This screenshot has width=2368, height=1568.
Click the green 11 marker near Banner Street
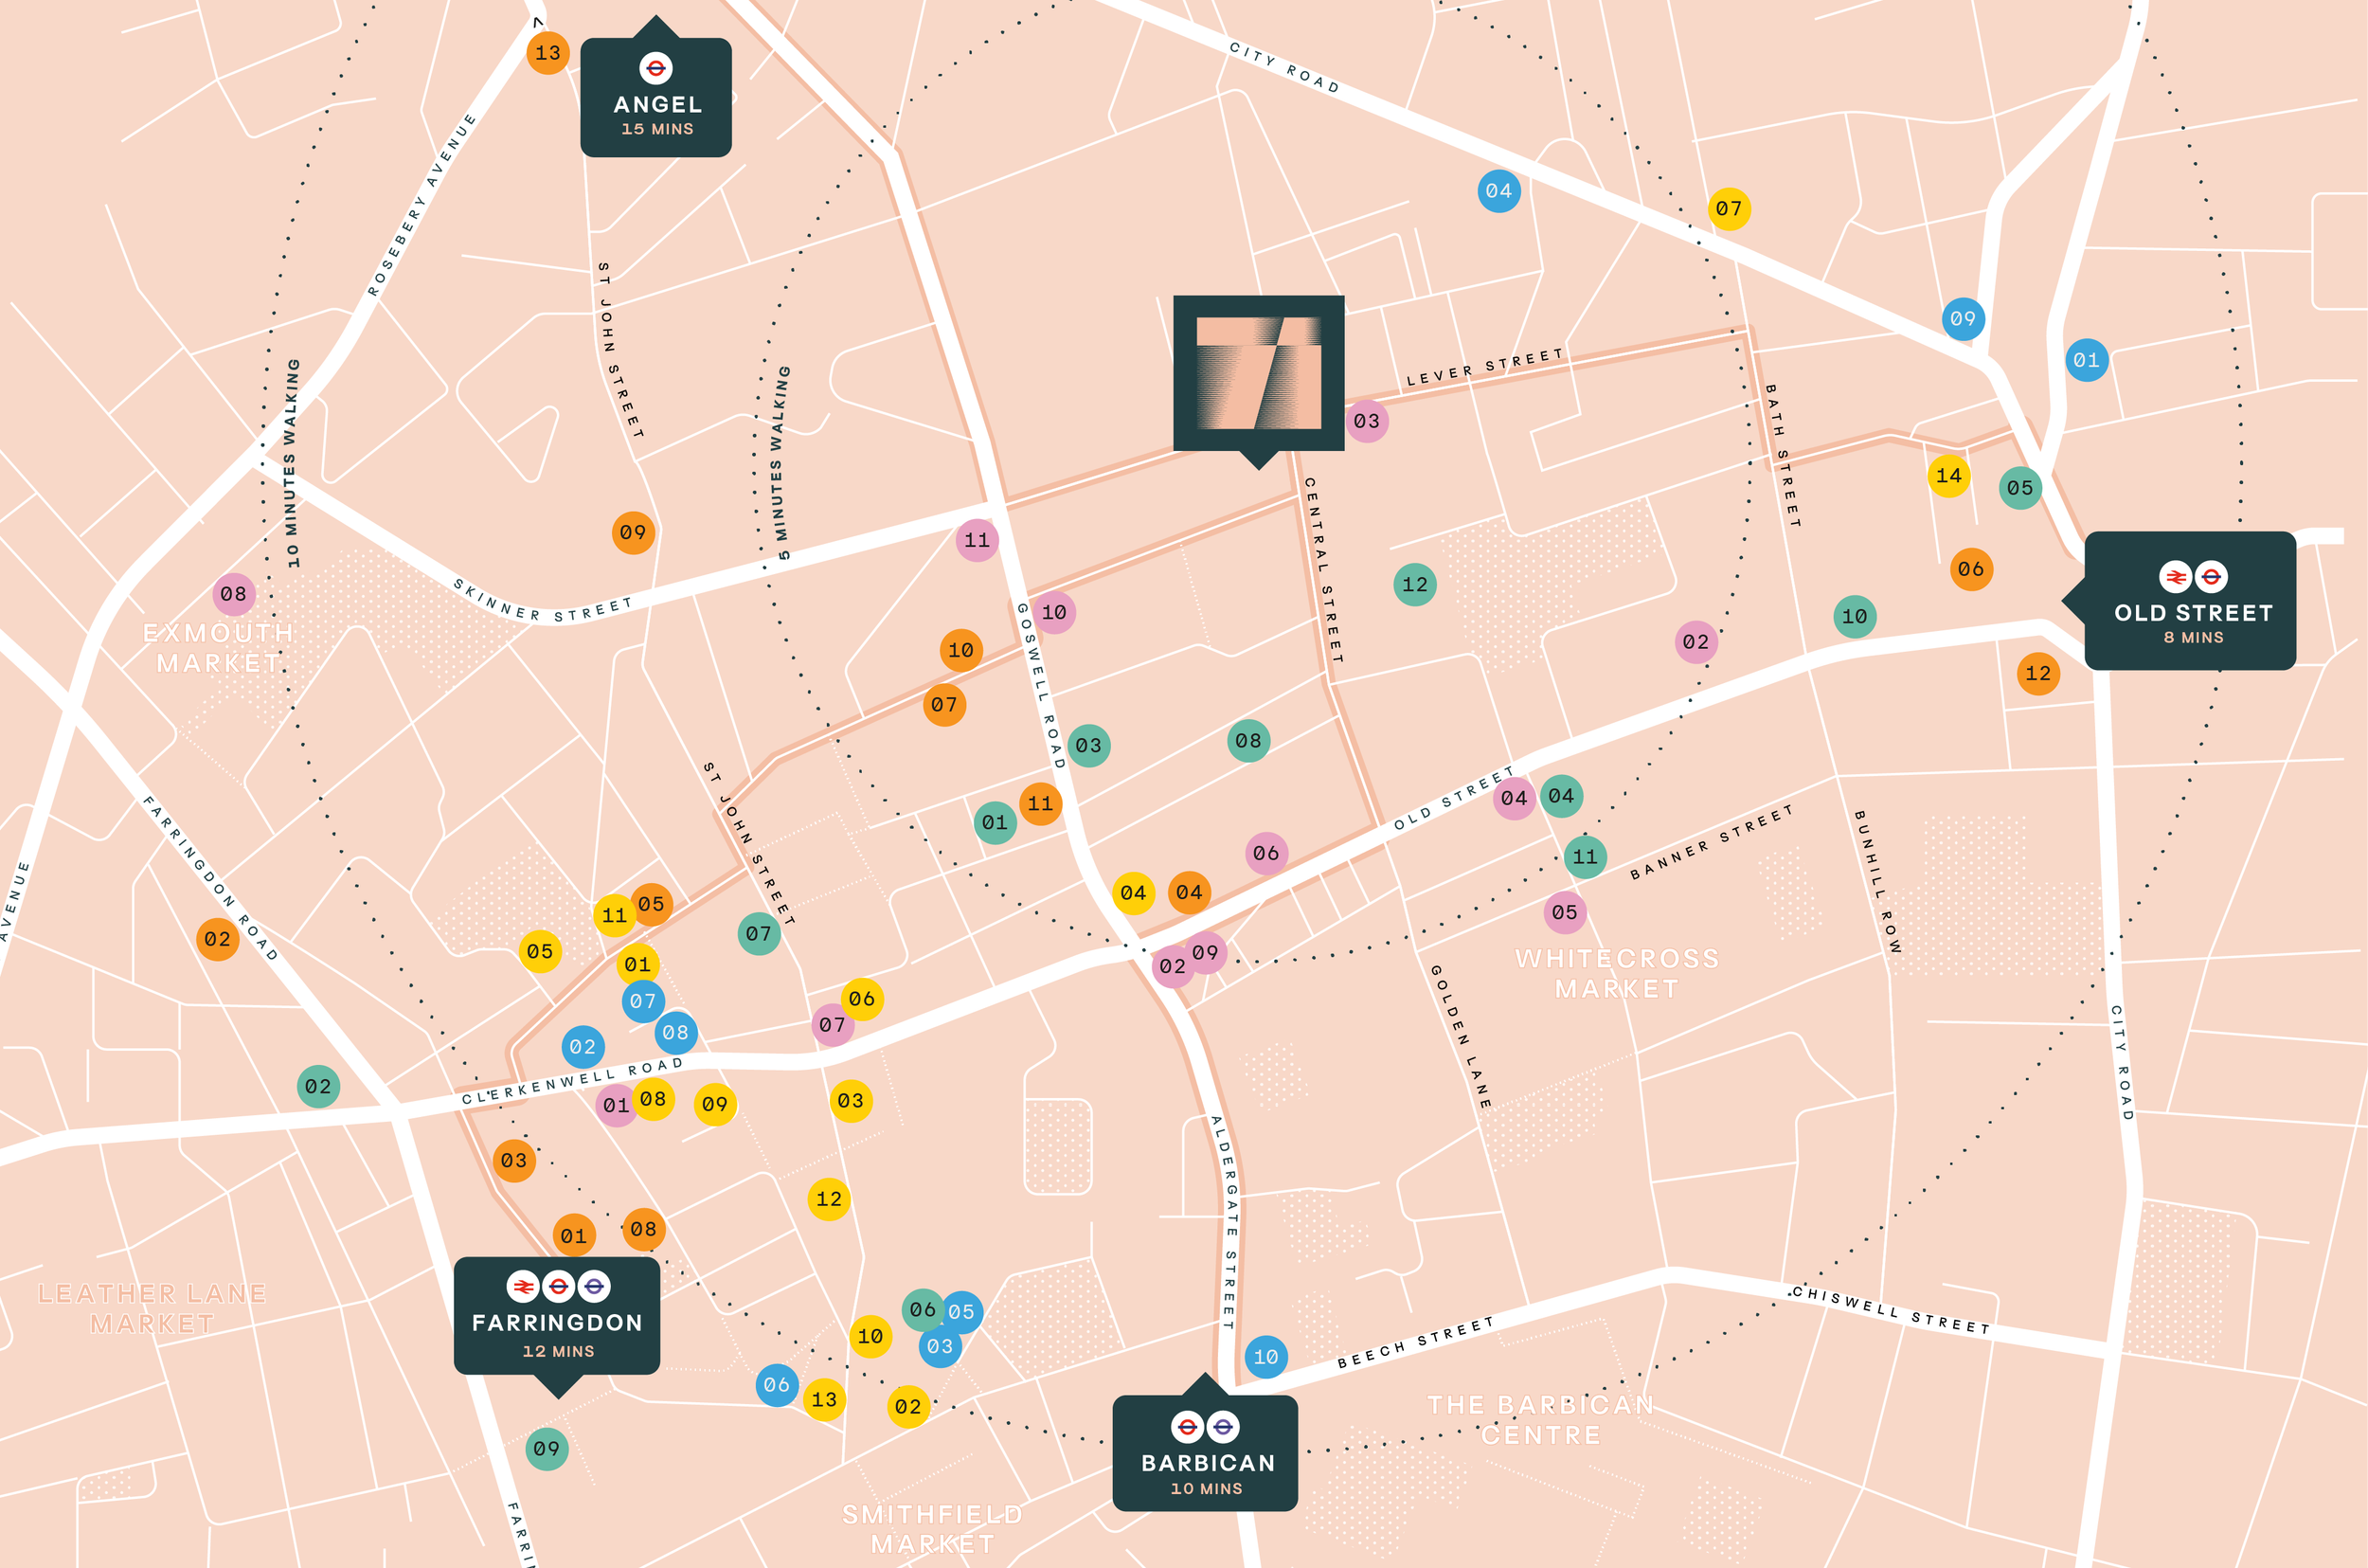[1585, 857]
